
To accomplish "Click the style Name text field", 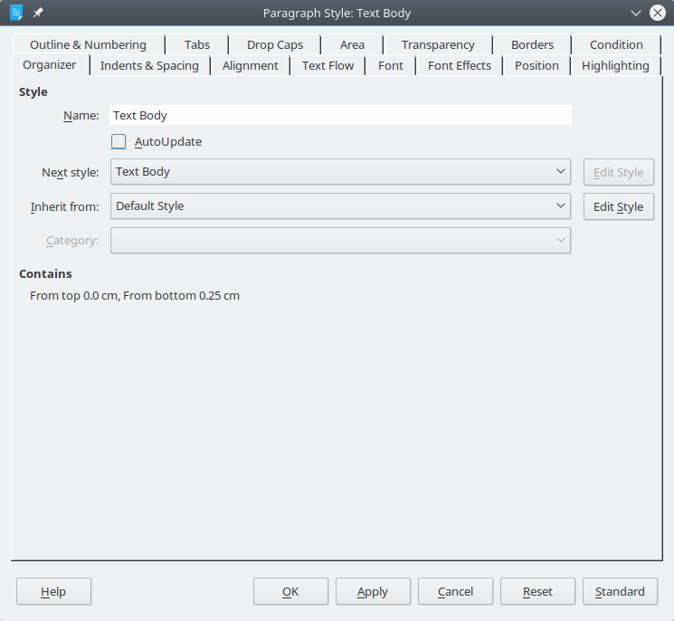I will (x=340, y=115).
